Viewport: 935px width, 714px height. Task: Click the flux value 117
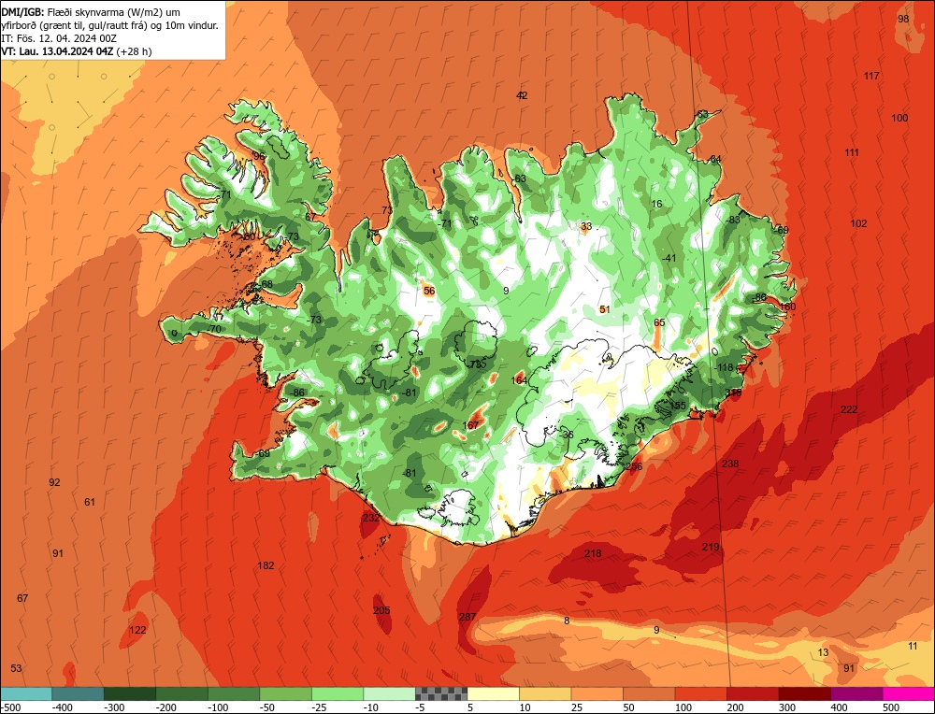pos(871,76)
